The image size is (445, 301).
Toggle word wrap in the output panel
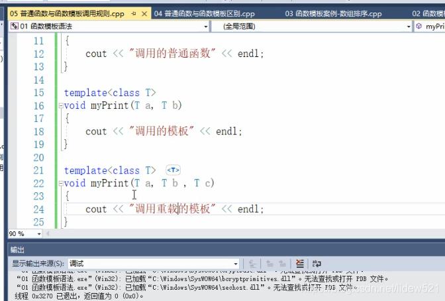click(x=317, y=263)
